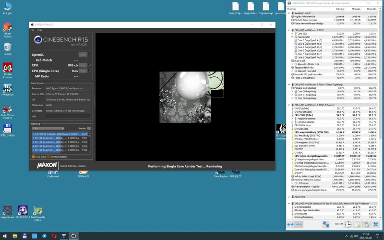This screenshot has width=384, height=240.
Task: Click the first HWiNFO column header
Action: (308, 9)
